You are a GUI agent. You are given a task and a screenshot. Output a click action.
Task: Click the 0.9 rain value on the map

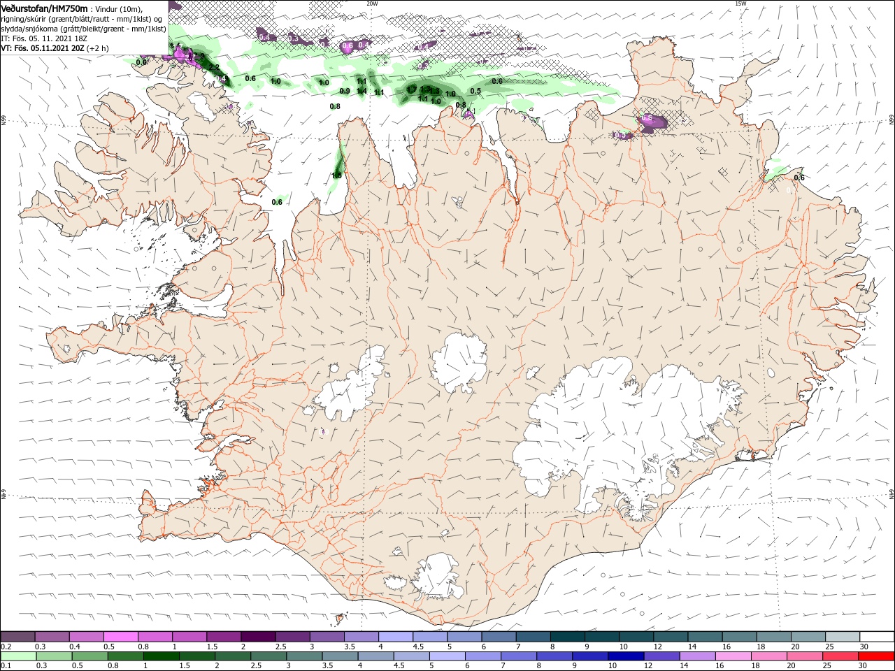(x=345, y=92)
